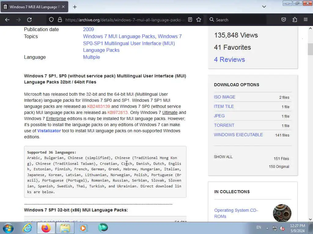
Task: Open KB2483139 link
Action: 99,106
